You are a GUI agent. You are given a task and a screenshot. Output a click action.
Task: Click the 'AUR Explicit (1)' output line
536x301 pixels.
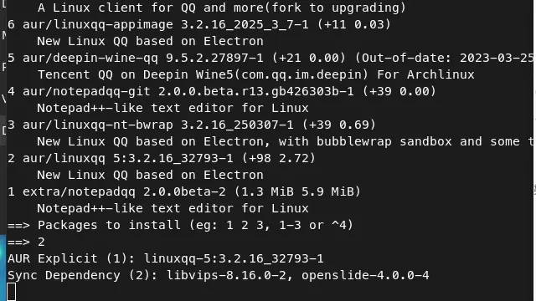pyautogui.click(x=166, y=258)
